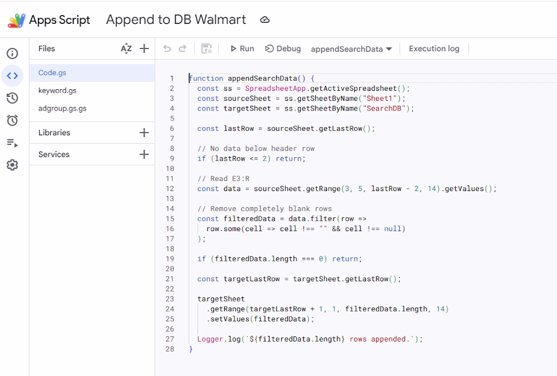Open Project History clock-arrow icon

pyautogui.click(x=13, y=98)
